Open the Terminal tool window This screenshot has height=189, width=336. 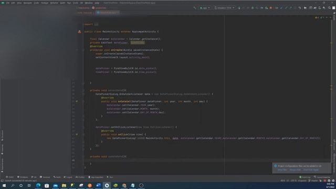(45, 177)
